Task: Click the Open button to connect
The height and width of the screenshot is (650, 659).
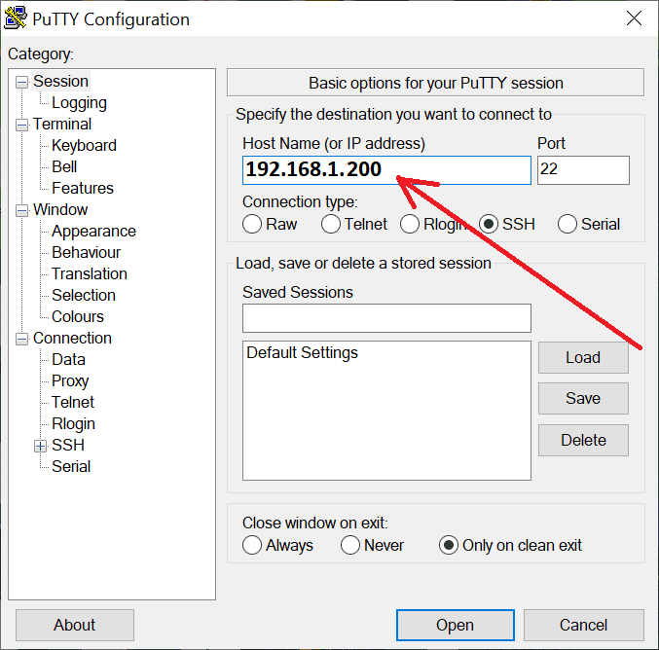Action: click(455, 625)
